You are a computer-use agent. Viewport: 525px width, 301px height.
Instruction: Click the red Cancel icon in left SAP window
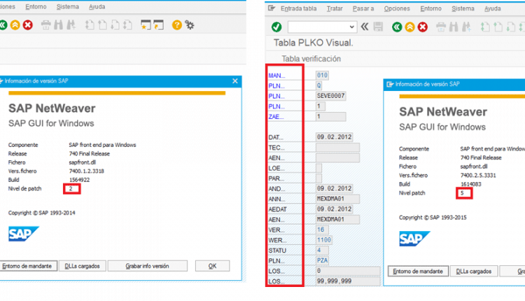(28, 24)
